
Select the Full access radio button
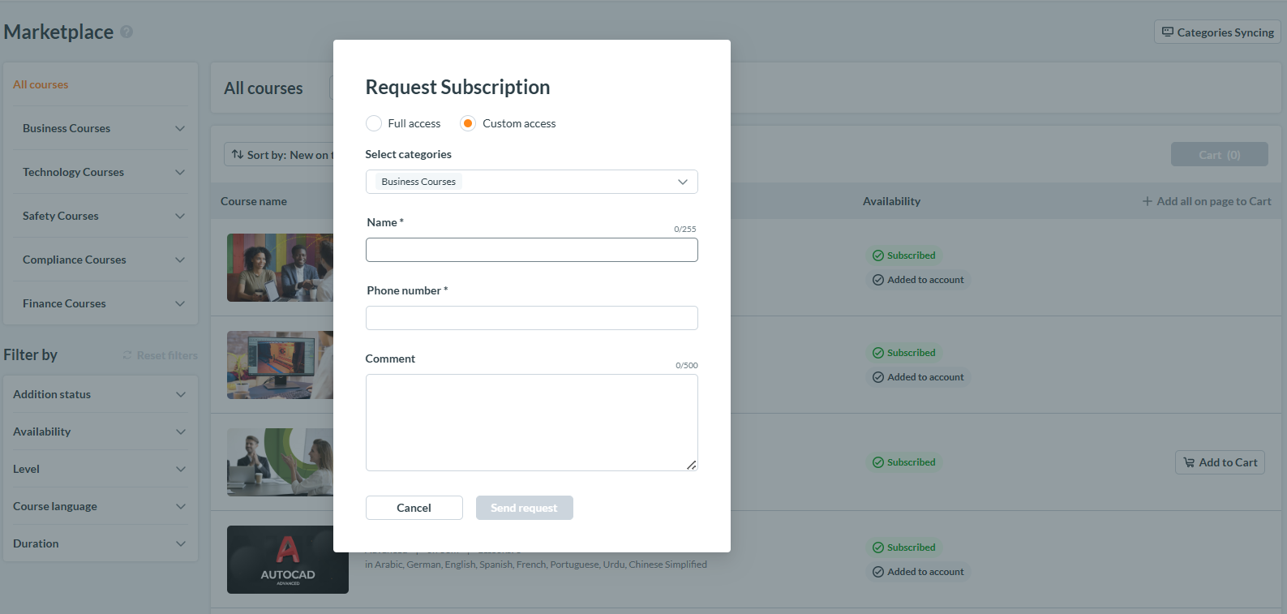pos(374,123)
